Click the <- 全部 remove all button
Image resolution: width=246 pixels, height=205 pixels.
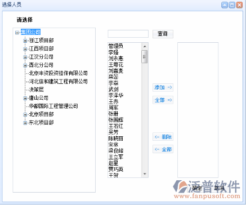point(163,149)
